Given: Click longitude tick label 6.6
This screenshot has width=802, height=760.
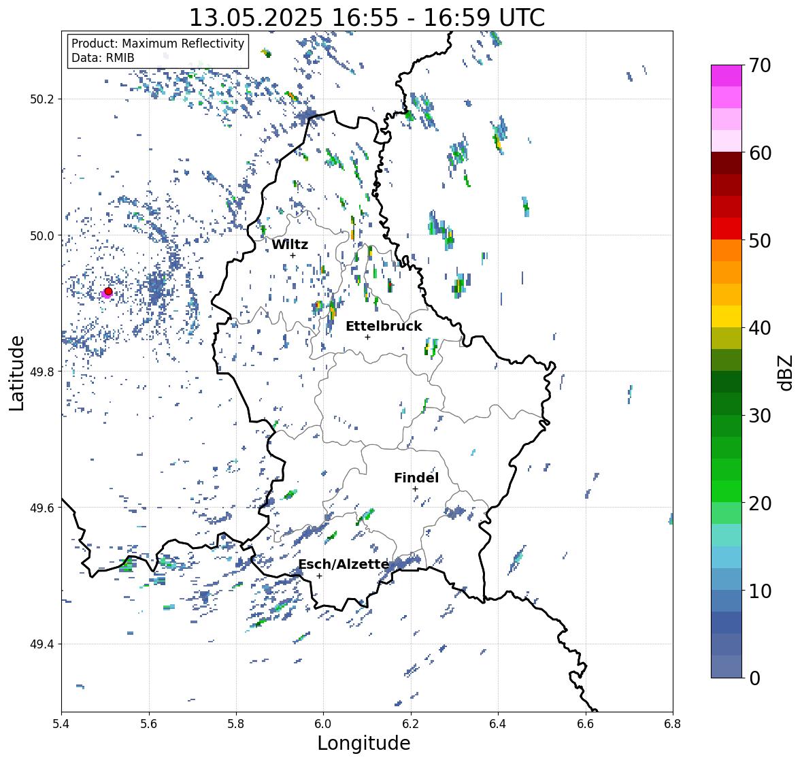Looking at the screenshot, I should pyautogui.click(x=585, y=724).
